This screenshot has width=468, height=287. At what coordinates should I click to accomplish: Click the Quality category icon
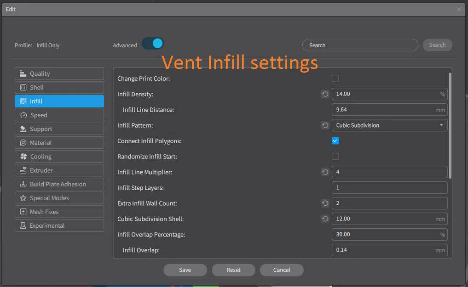coord(23,73)
